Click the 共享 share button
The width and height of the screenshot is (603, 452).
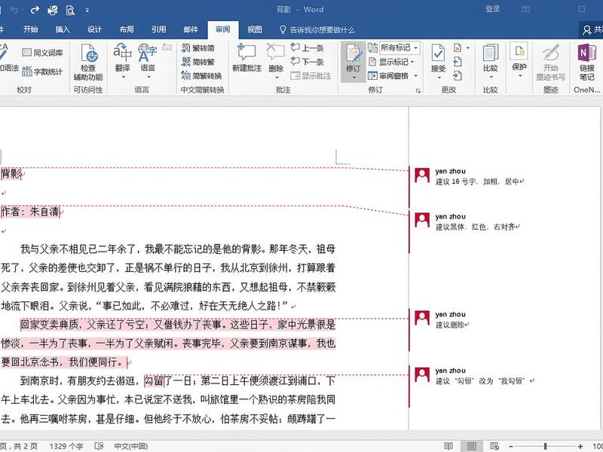[x=592, y=29]
